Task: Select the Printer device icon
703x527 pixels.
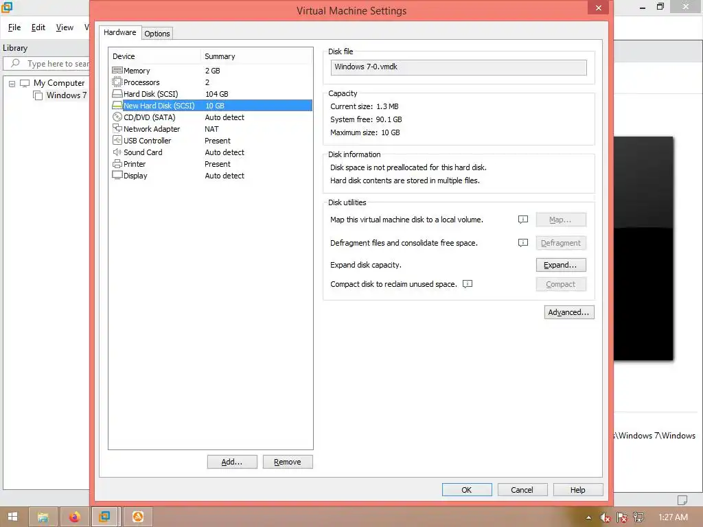Action: click(x=117, y=164)
